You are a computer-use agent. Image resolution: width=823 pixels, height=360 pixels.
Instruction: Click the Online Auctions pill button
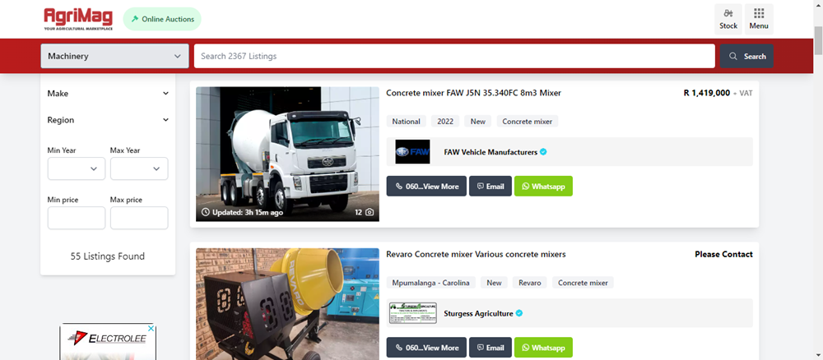162,19
